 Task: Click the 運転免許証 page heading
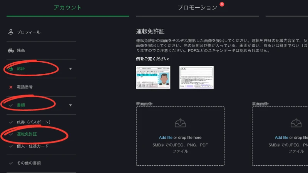click(150, 31)
